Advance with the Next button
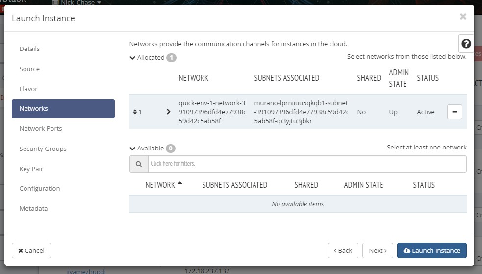This screenshot has height=274, width=482. (x=378, y=250)
